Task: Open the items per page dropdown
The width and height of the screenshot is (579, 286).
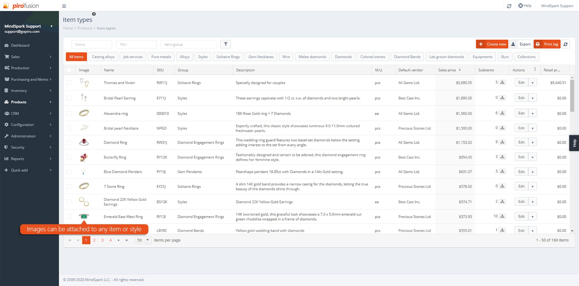Action: click(143, 240)
